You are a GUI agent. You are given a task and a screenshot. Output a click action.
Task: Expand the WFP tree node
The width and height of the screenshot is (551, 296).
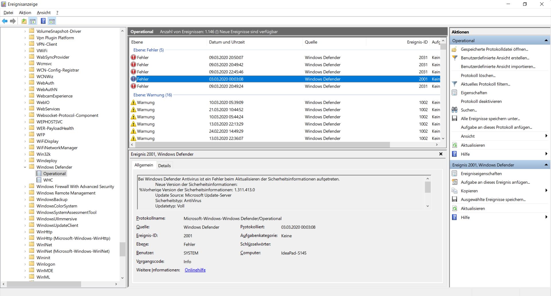(x=25, y=135)
